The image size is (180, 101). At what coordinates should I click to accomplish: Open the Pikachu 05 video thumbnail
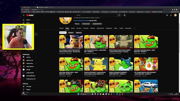pyautogui.click(x=96, y=64)
